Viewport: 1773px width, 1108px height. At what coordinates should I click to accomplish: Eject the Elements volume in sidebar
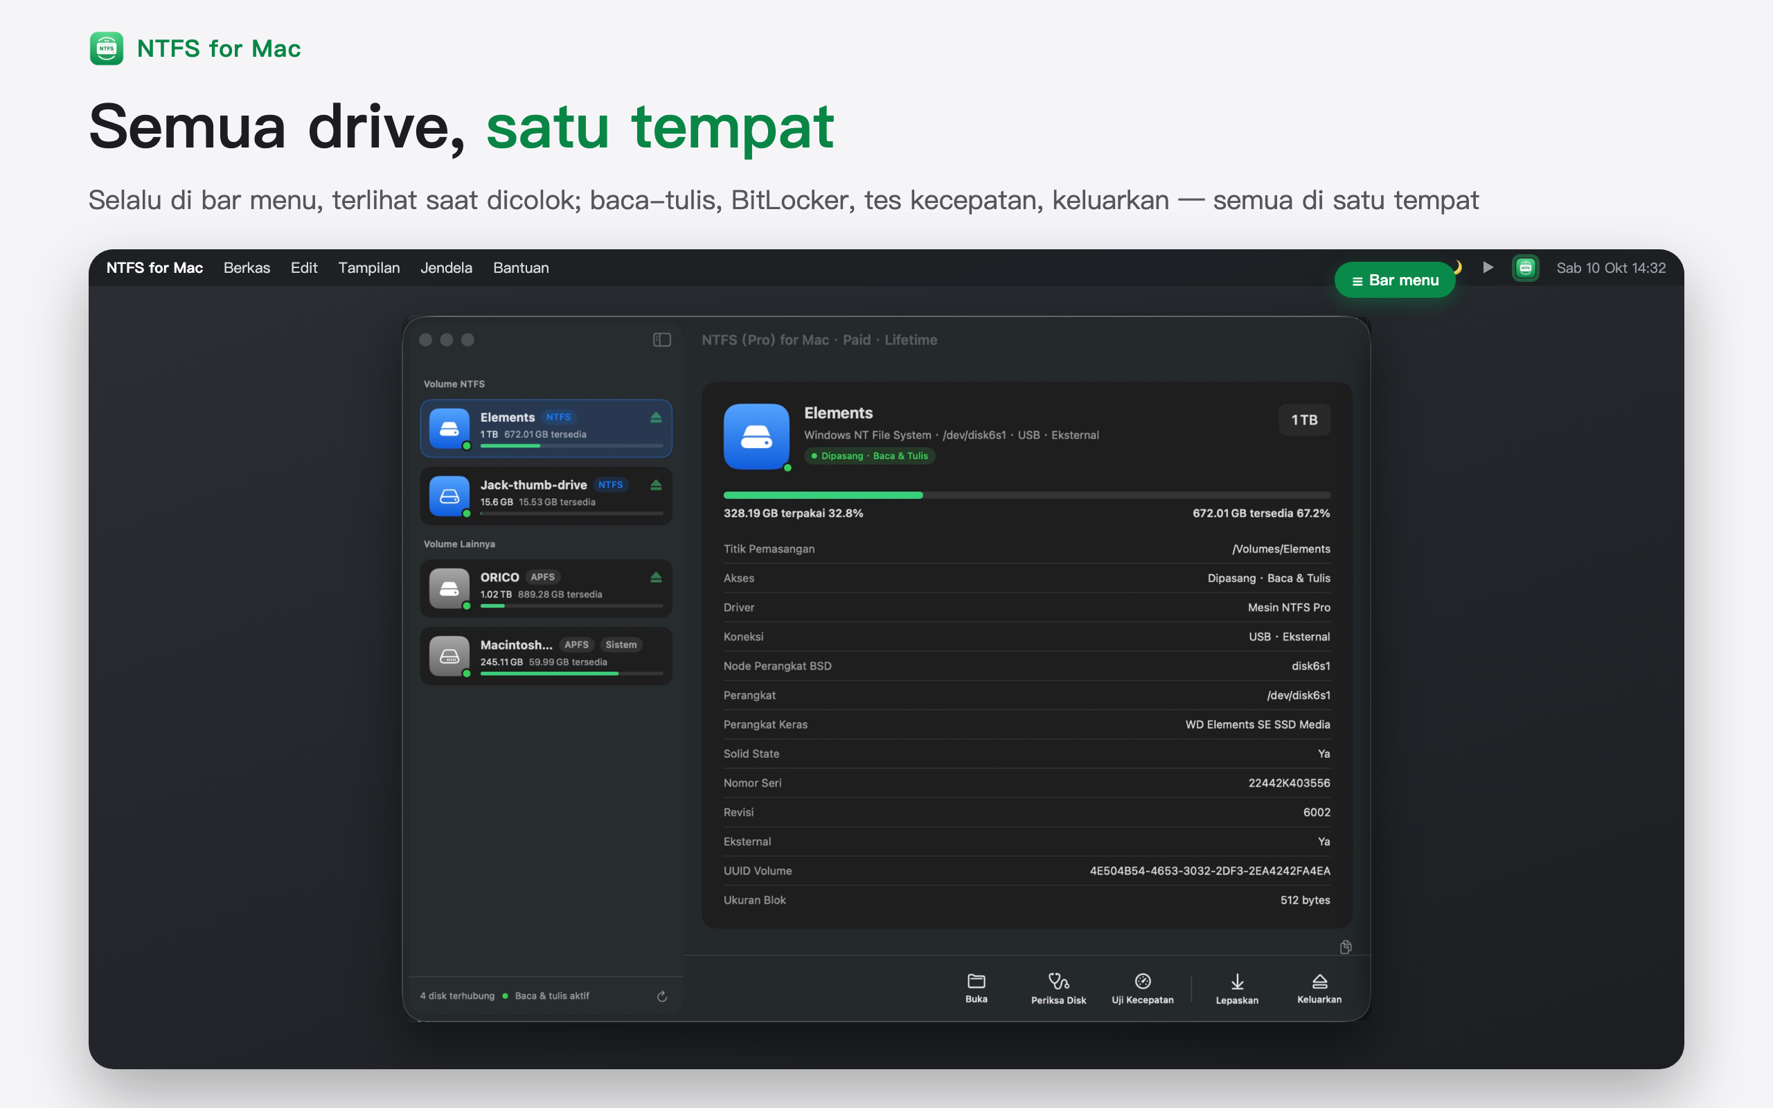(656, 418)
